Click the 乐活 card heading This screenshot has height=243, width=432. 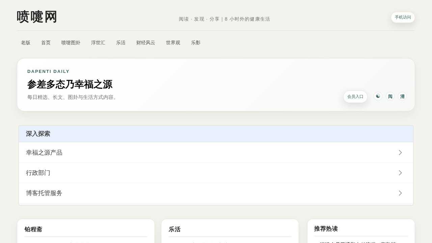coord(174,230)
